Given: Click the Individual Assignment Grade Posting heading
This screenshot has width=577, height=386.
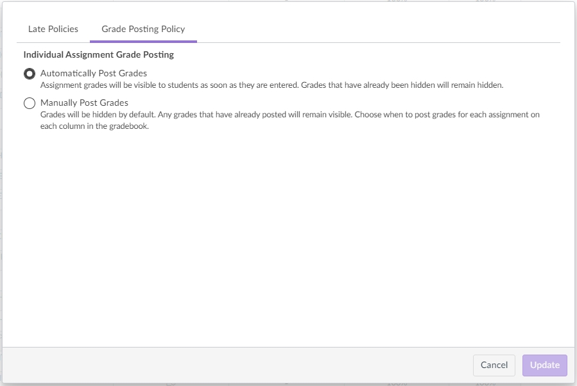Looking at the screenshot, I should point(99,55).
